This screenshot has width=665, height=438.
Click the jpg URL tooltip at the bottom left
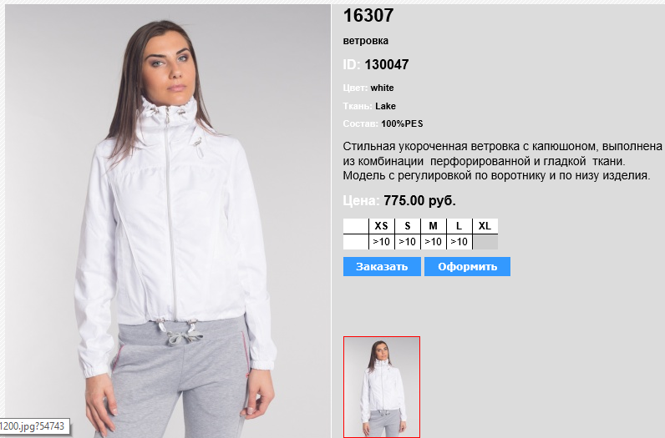[x=34, y=426]
